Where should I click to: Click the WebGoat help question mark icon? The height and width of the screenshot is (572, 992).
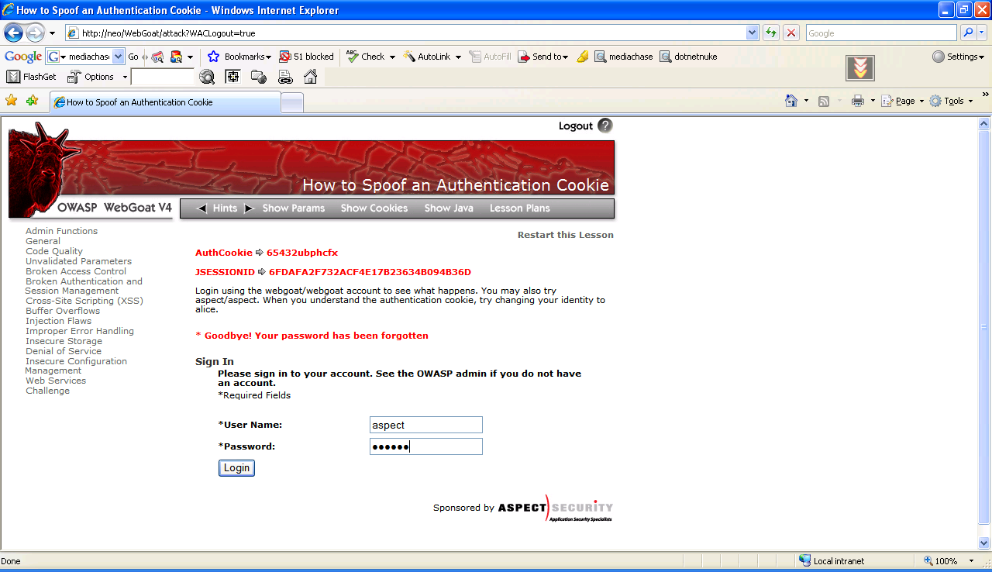coord(605,126)
